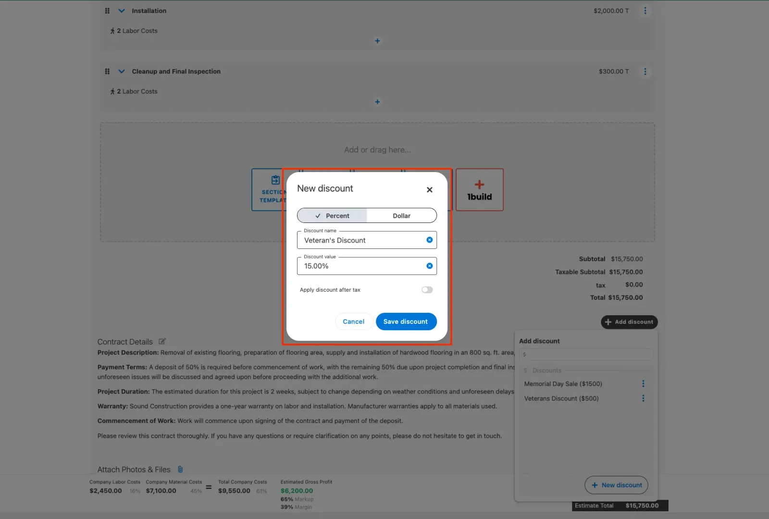Toggle Apply discount after tax switch
Viewport: 769px width, 519px height.
click(x=427, y=290)
